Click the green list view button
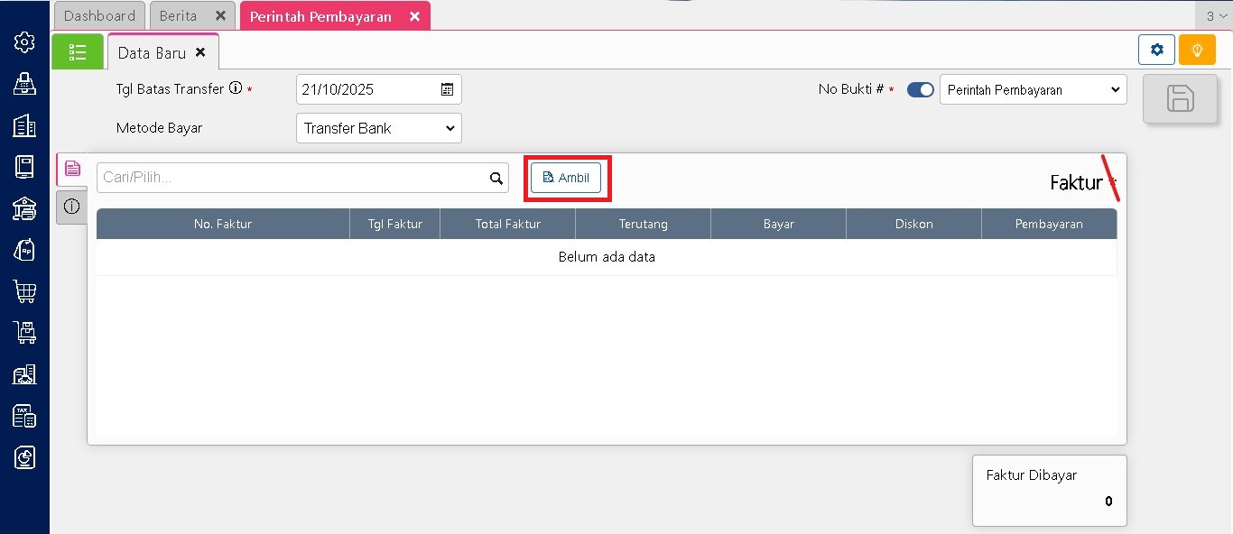 (x=78, y=52)
